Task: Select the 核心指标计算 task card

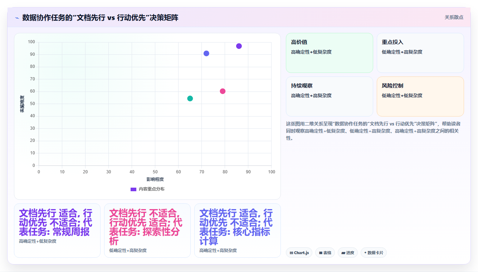Action: (x=238, y=231)
